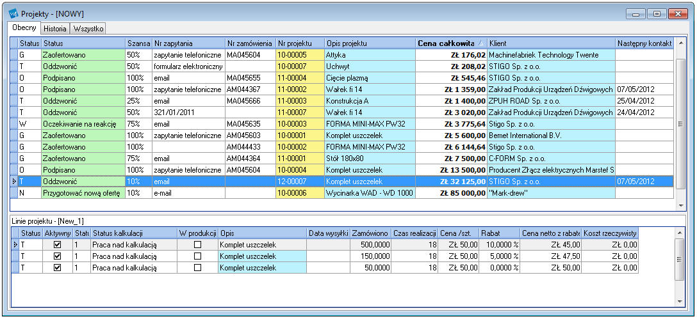The width and height of the screenshot is (697, 319).
Task: Switch to the Obecny tab
Action: point(24,27)
